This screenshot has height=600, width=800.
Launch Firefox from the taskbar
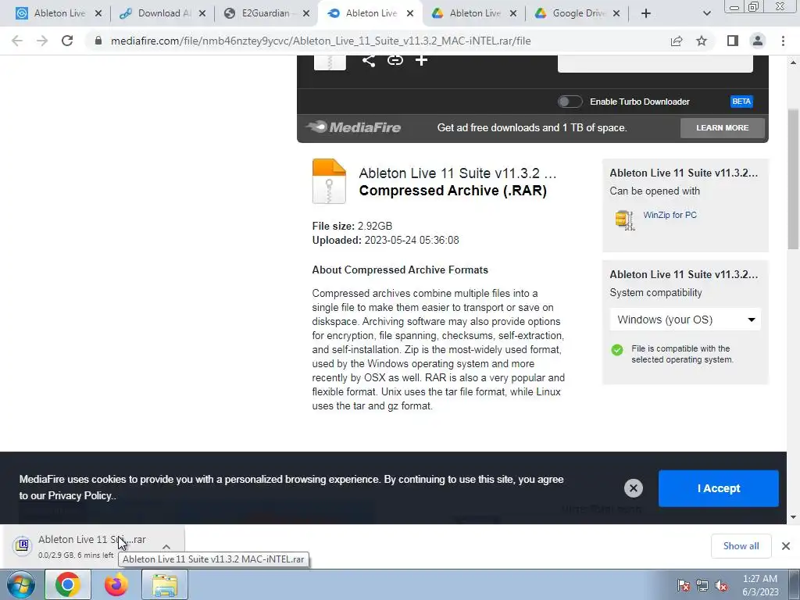[116, 584]
